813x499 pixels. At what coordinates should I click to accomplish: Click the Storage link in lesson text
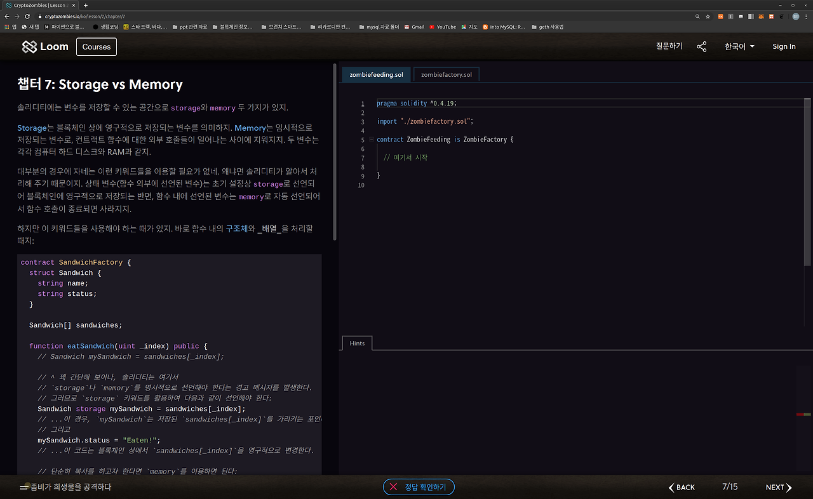(32, 128)
